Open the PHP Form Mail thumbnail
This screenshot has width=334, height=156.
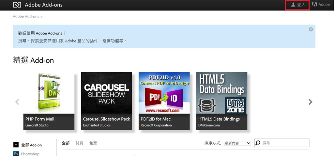[x=49, y=93]
